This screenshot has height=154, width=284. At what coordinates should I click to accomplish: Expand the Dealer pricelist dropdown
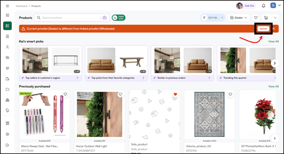click(239, 18)
